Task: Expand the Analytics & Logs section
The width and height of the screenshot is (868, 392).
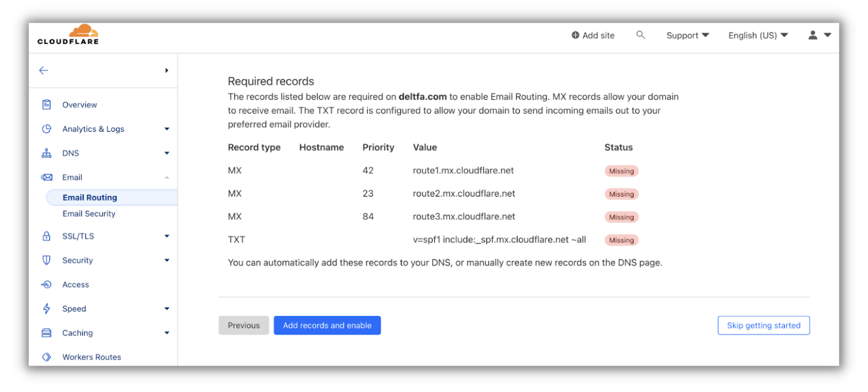Action: click(x=167, y=129)
